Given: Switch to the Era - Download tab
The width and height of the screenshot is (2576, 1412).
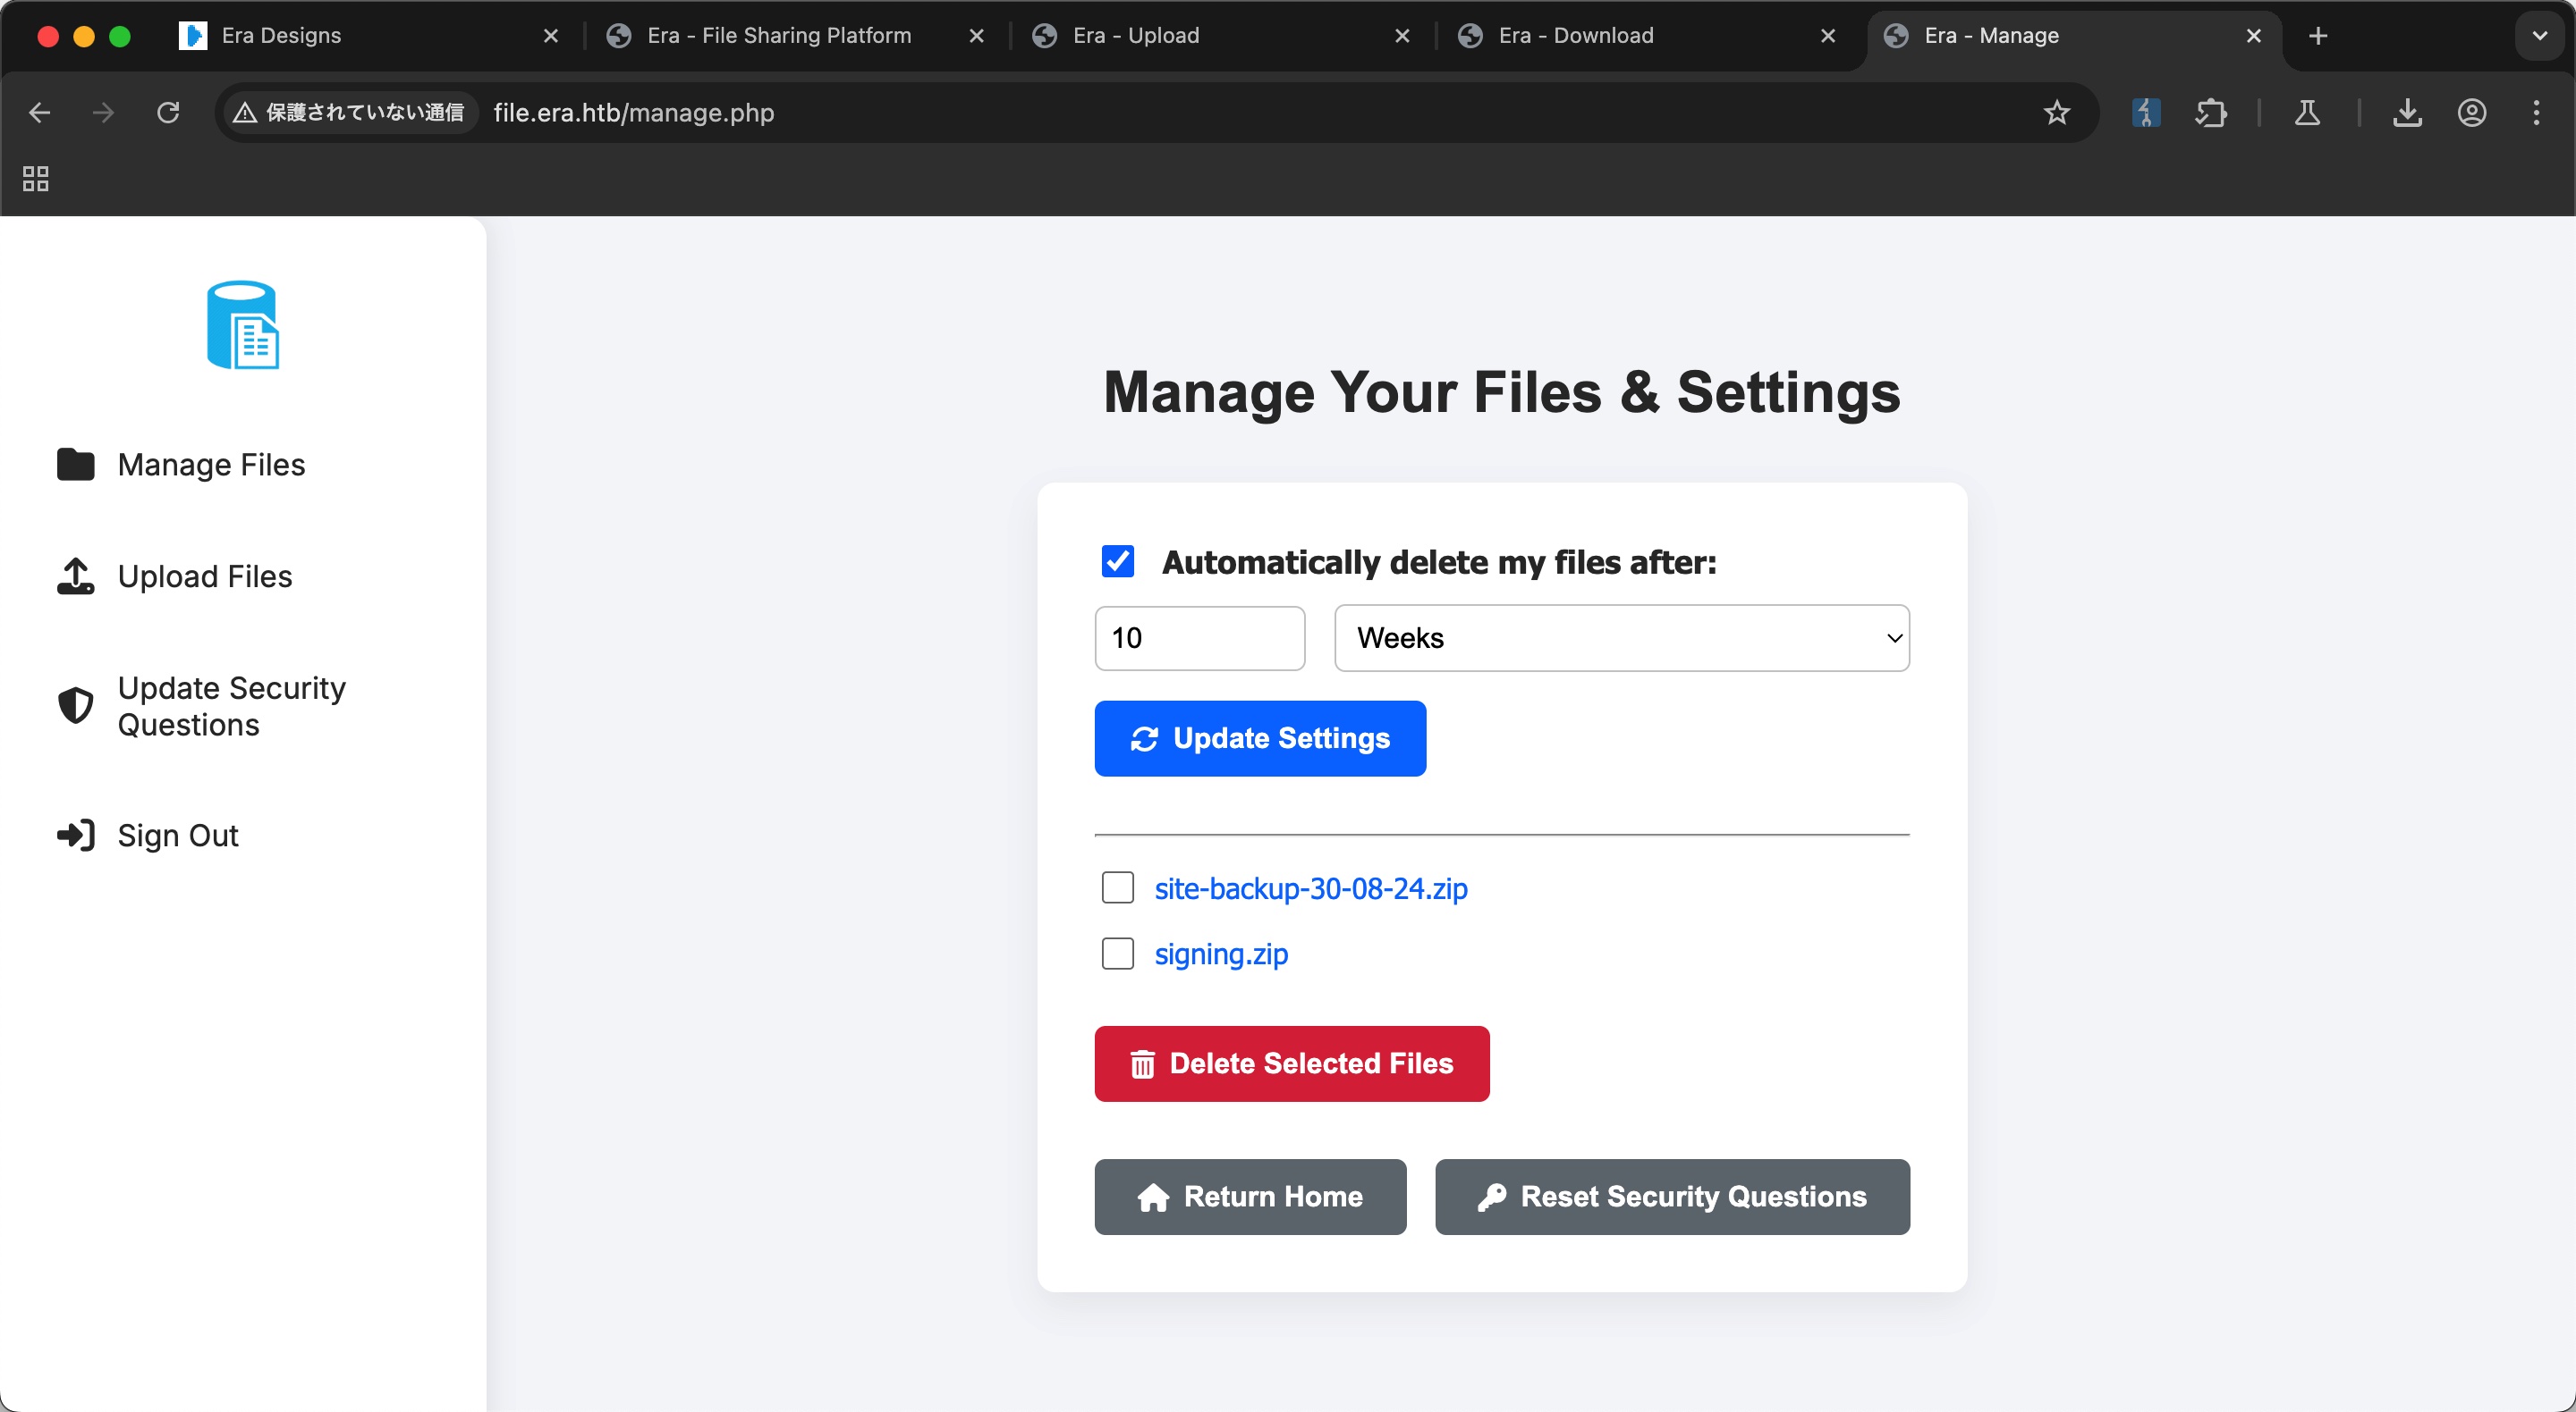Looking at the screenshot, I should pyautogui.click(x=1575, y=36).
